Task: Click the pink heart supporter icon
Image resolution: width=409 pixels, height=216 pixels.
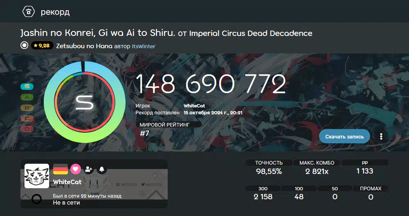Action: [x=75, y=169]
